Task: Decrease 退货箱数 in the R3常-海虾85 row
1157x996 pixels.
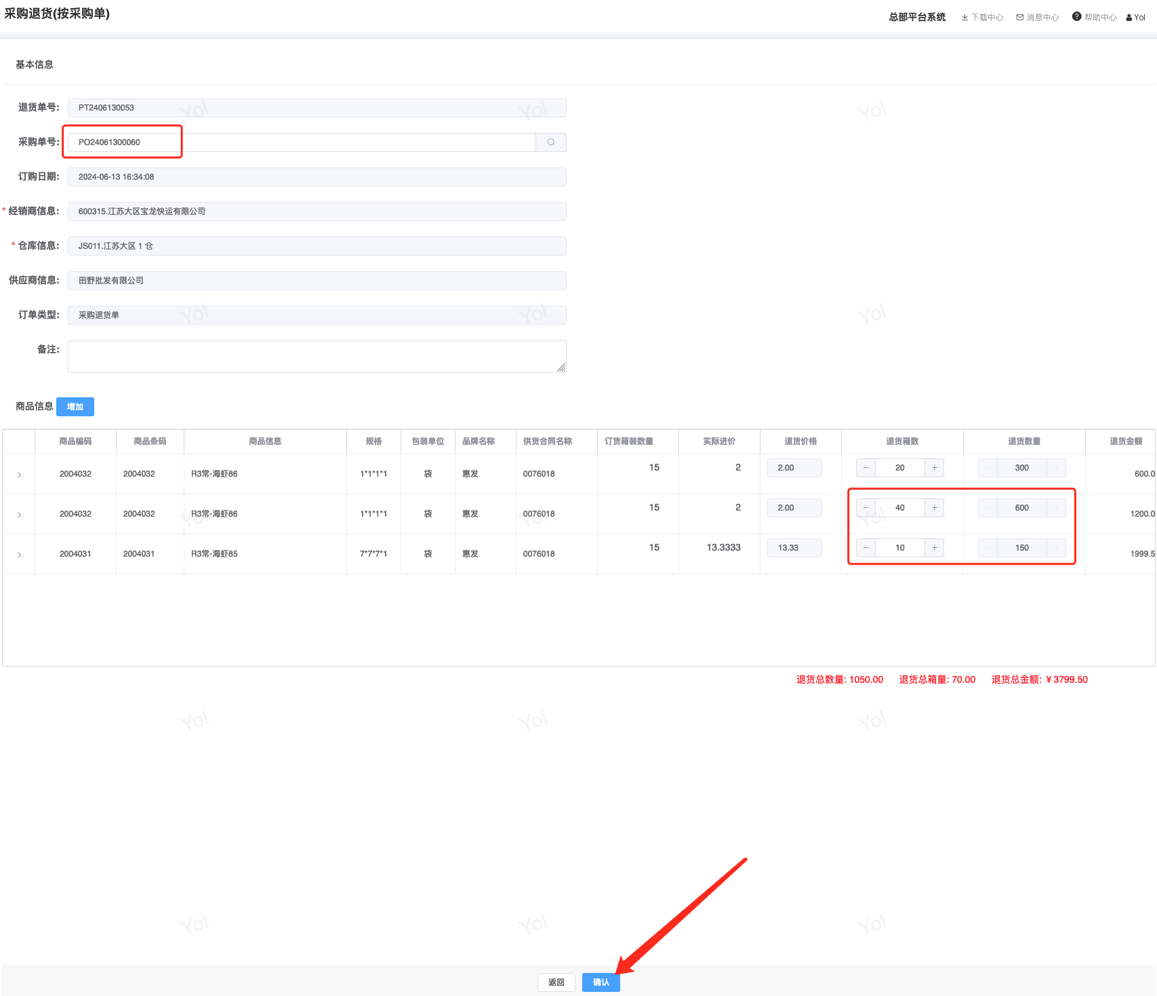Action: pos(866,548)
